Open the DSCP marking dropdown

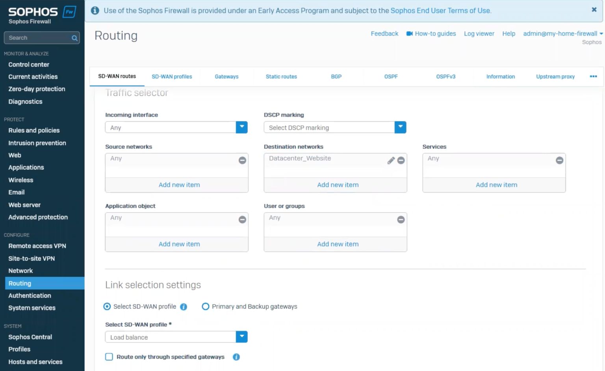400,127
